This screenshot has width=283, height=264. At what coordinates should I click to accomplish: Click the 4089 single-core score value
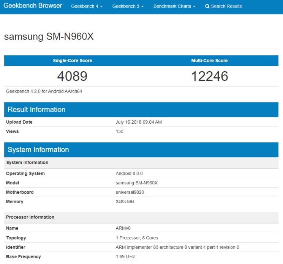(72, 76)
